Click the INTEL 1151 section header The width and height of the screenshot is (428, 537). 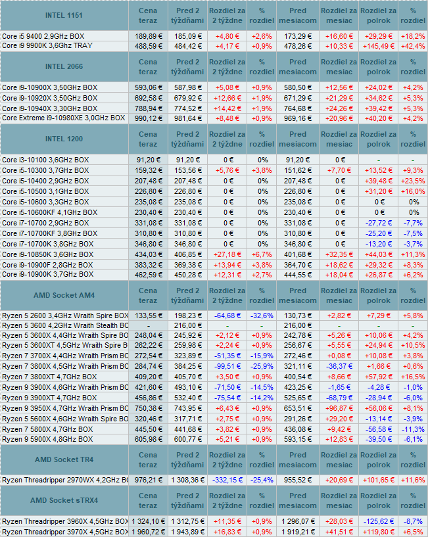tap(64, 15)
